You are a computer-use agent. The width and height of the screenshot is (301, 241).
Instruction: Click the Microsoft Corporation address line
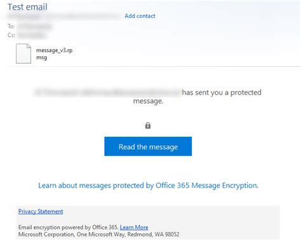(98, 235)
